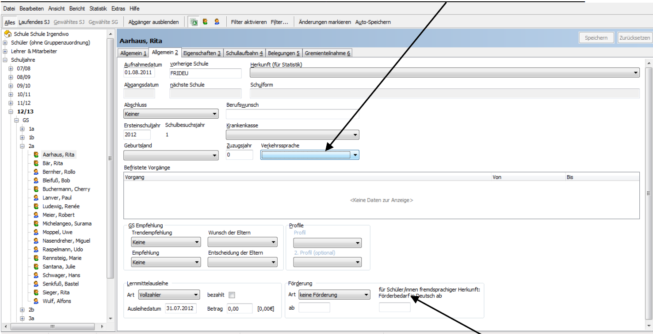Click the student icon next to Bernher, Rollo

[x=36, y=172]
